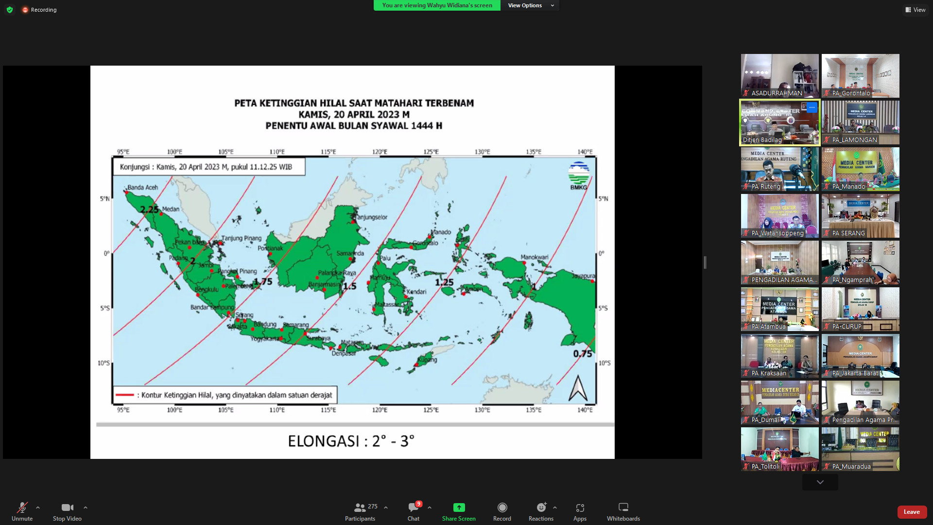933x525 pixels.
Task: Click the Participants icon
Action: click(360, 508)
